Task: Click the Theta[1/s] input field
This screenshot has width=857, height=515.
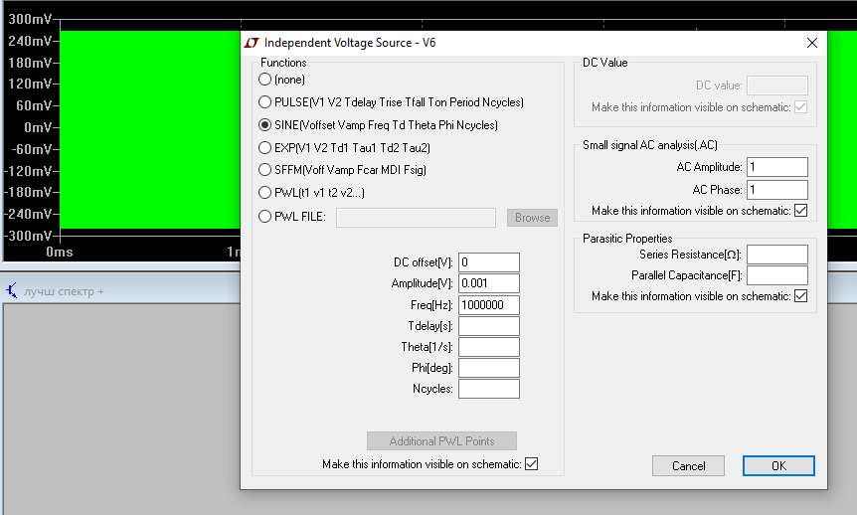Action: (488, 347)
